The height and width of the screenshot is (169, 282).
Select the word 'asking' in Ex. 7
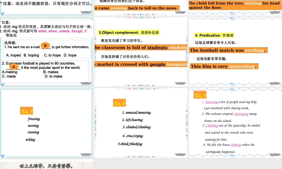click(x=30, y=139)
